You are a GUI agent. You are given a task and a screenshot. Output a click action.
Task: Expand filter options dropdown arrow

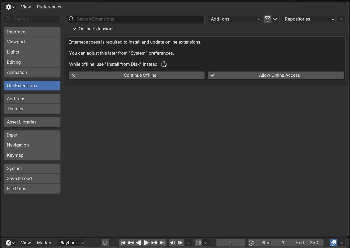275,19
